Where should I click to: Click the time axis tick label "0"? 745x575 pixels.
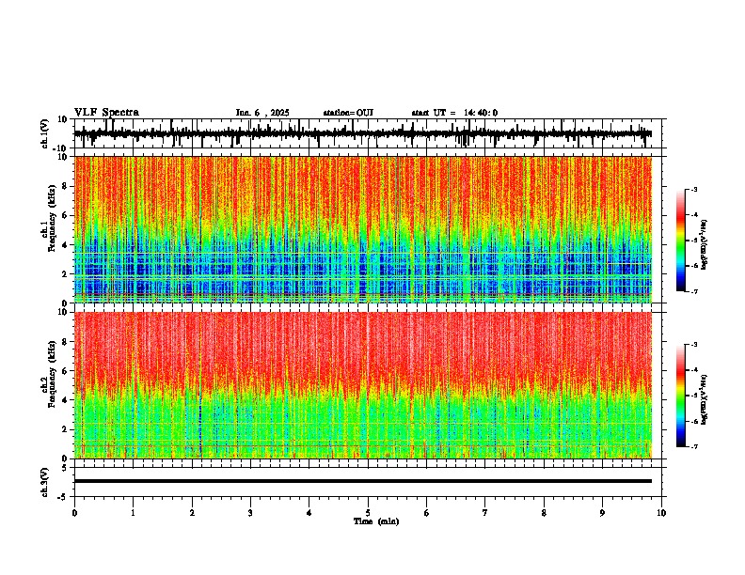(74, 513)
